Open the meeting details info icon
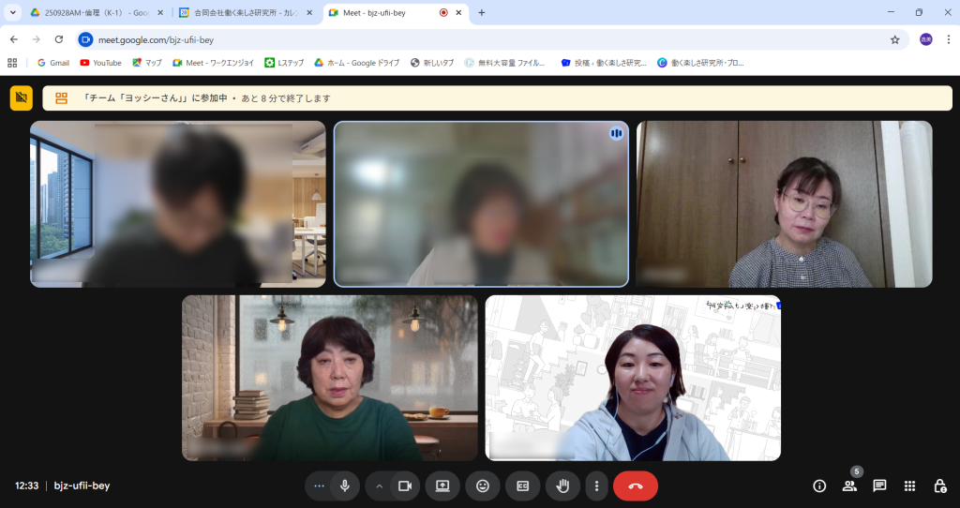960x508 pixels. point(819,486)
